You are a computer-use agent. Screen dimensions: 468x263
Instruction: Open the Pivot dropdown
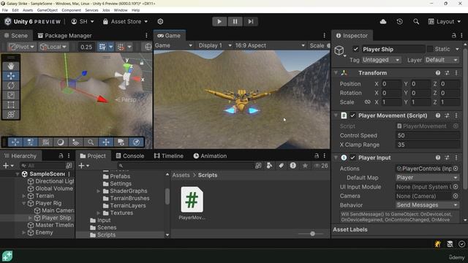[x=21, y=47]
